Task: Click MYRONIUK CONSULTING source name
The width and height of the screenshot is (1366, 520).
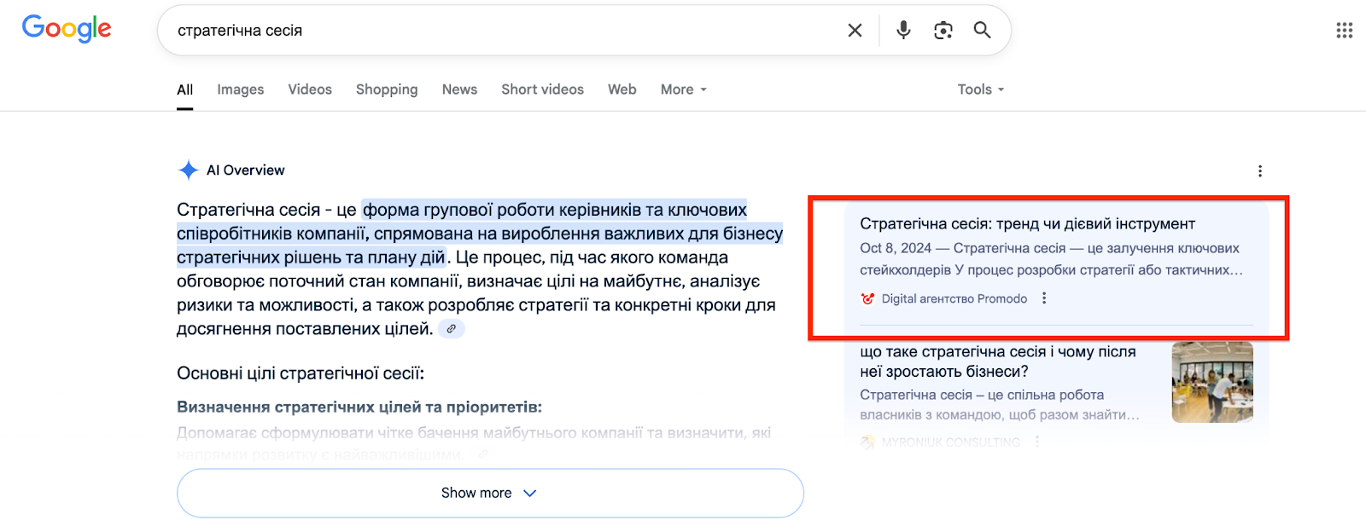Action: 950,442
